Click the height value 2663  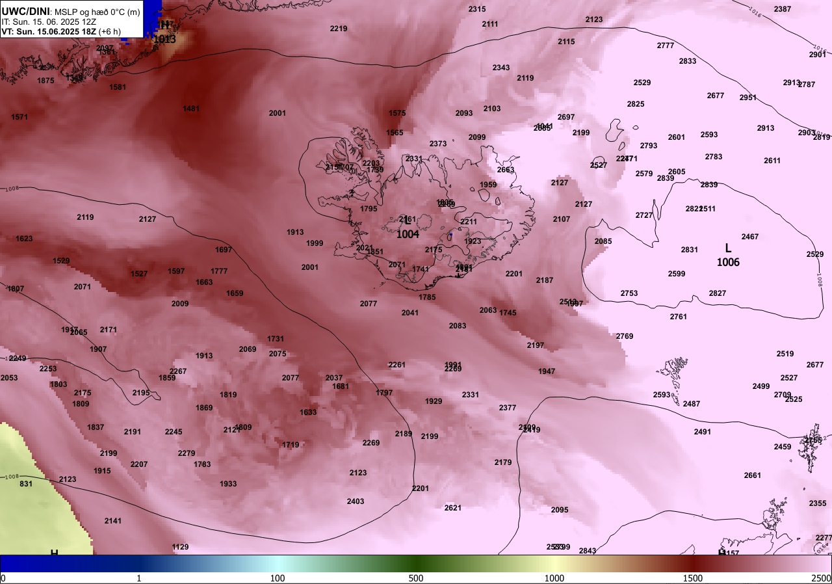pos(506,170)
